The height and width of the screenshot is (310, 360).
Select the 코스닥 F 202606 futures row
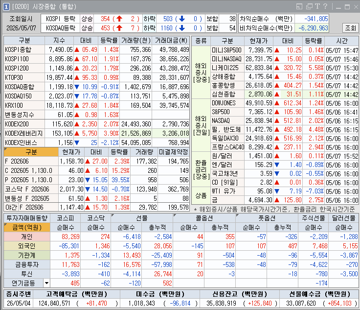pyautogui.click(x=97, y=189)
